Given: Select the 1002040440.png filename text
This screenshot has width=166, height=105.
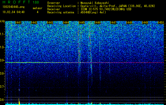Looking at the screenshot, I should point(14,7).
